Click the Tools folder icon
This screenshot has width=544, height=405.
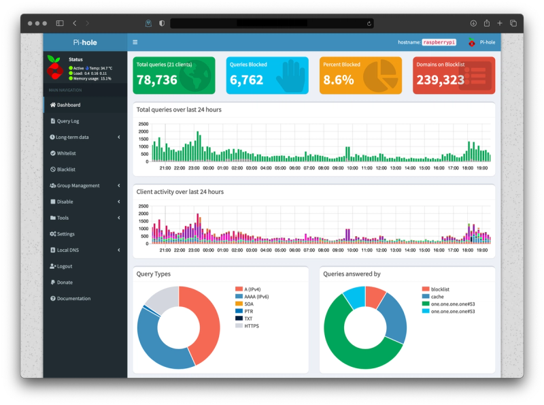(53, 218)
